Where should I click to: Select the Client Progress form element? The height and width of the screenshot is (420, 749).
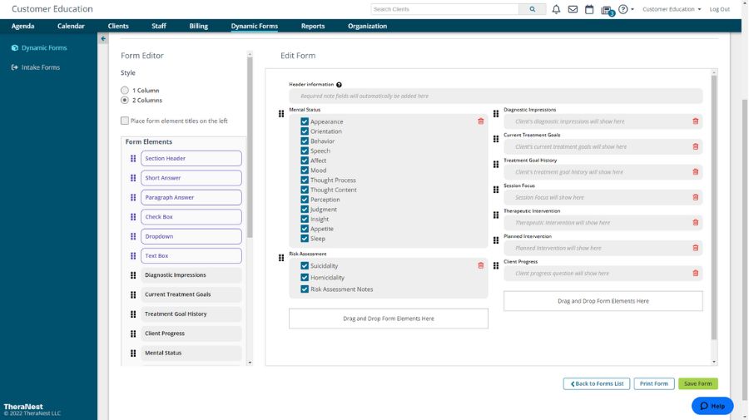click(x=191, y=334)
